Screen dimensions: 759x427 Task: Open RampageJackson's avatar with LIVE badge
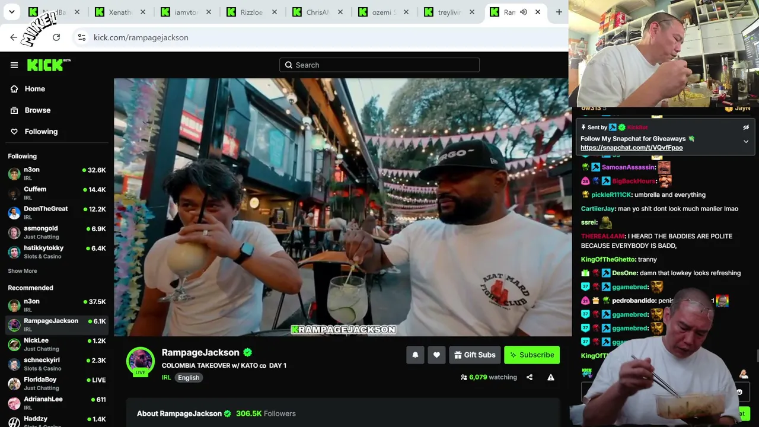click(x=141, y=361)
